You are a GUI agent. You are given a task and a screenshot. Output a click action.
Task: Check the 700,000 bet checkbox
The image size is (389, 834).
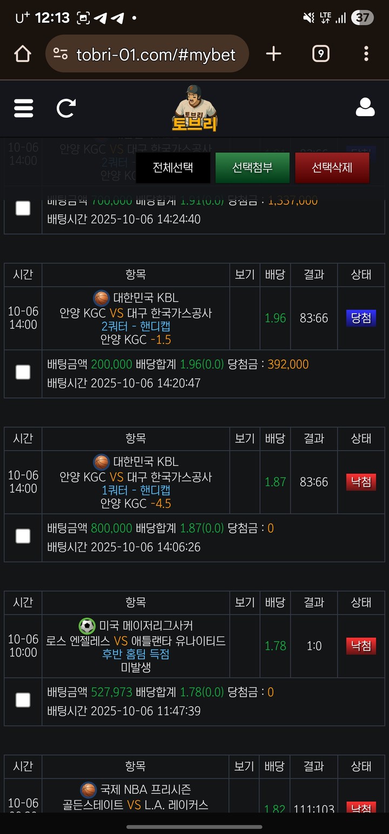point(23,208)
